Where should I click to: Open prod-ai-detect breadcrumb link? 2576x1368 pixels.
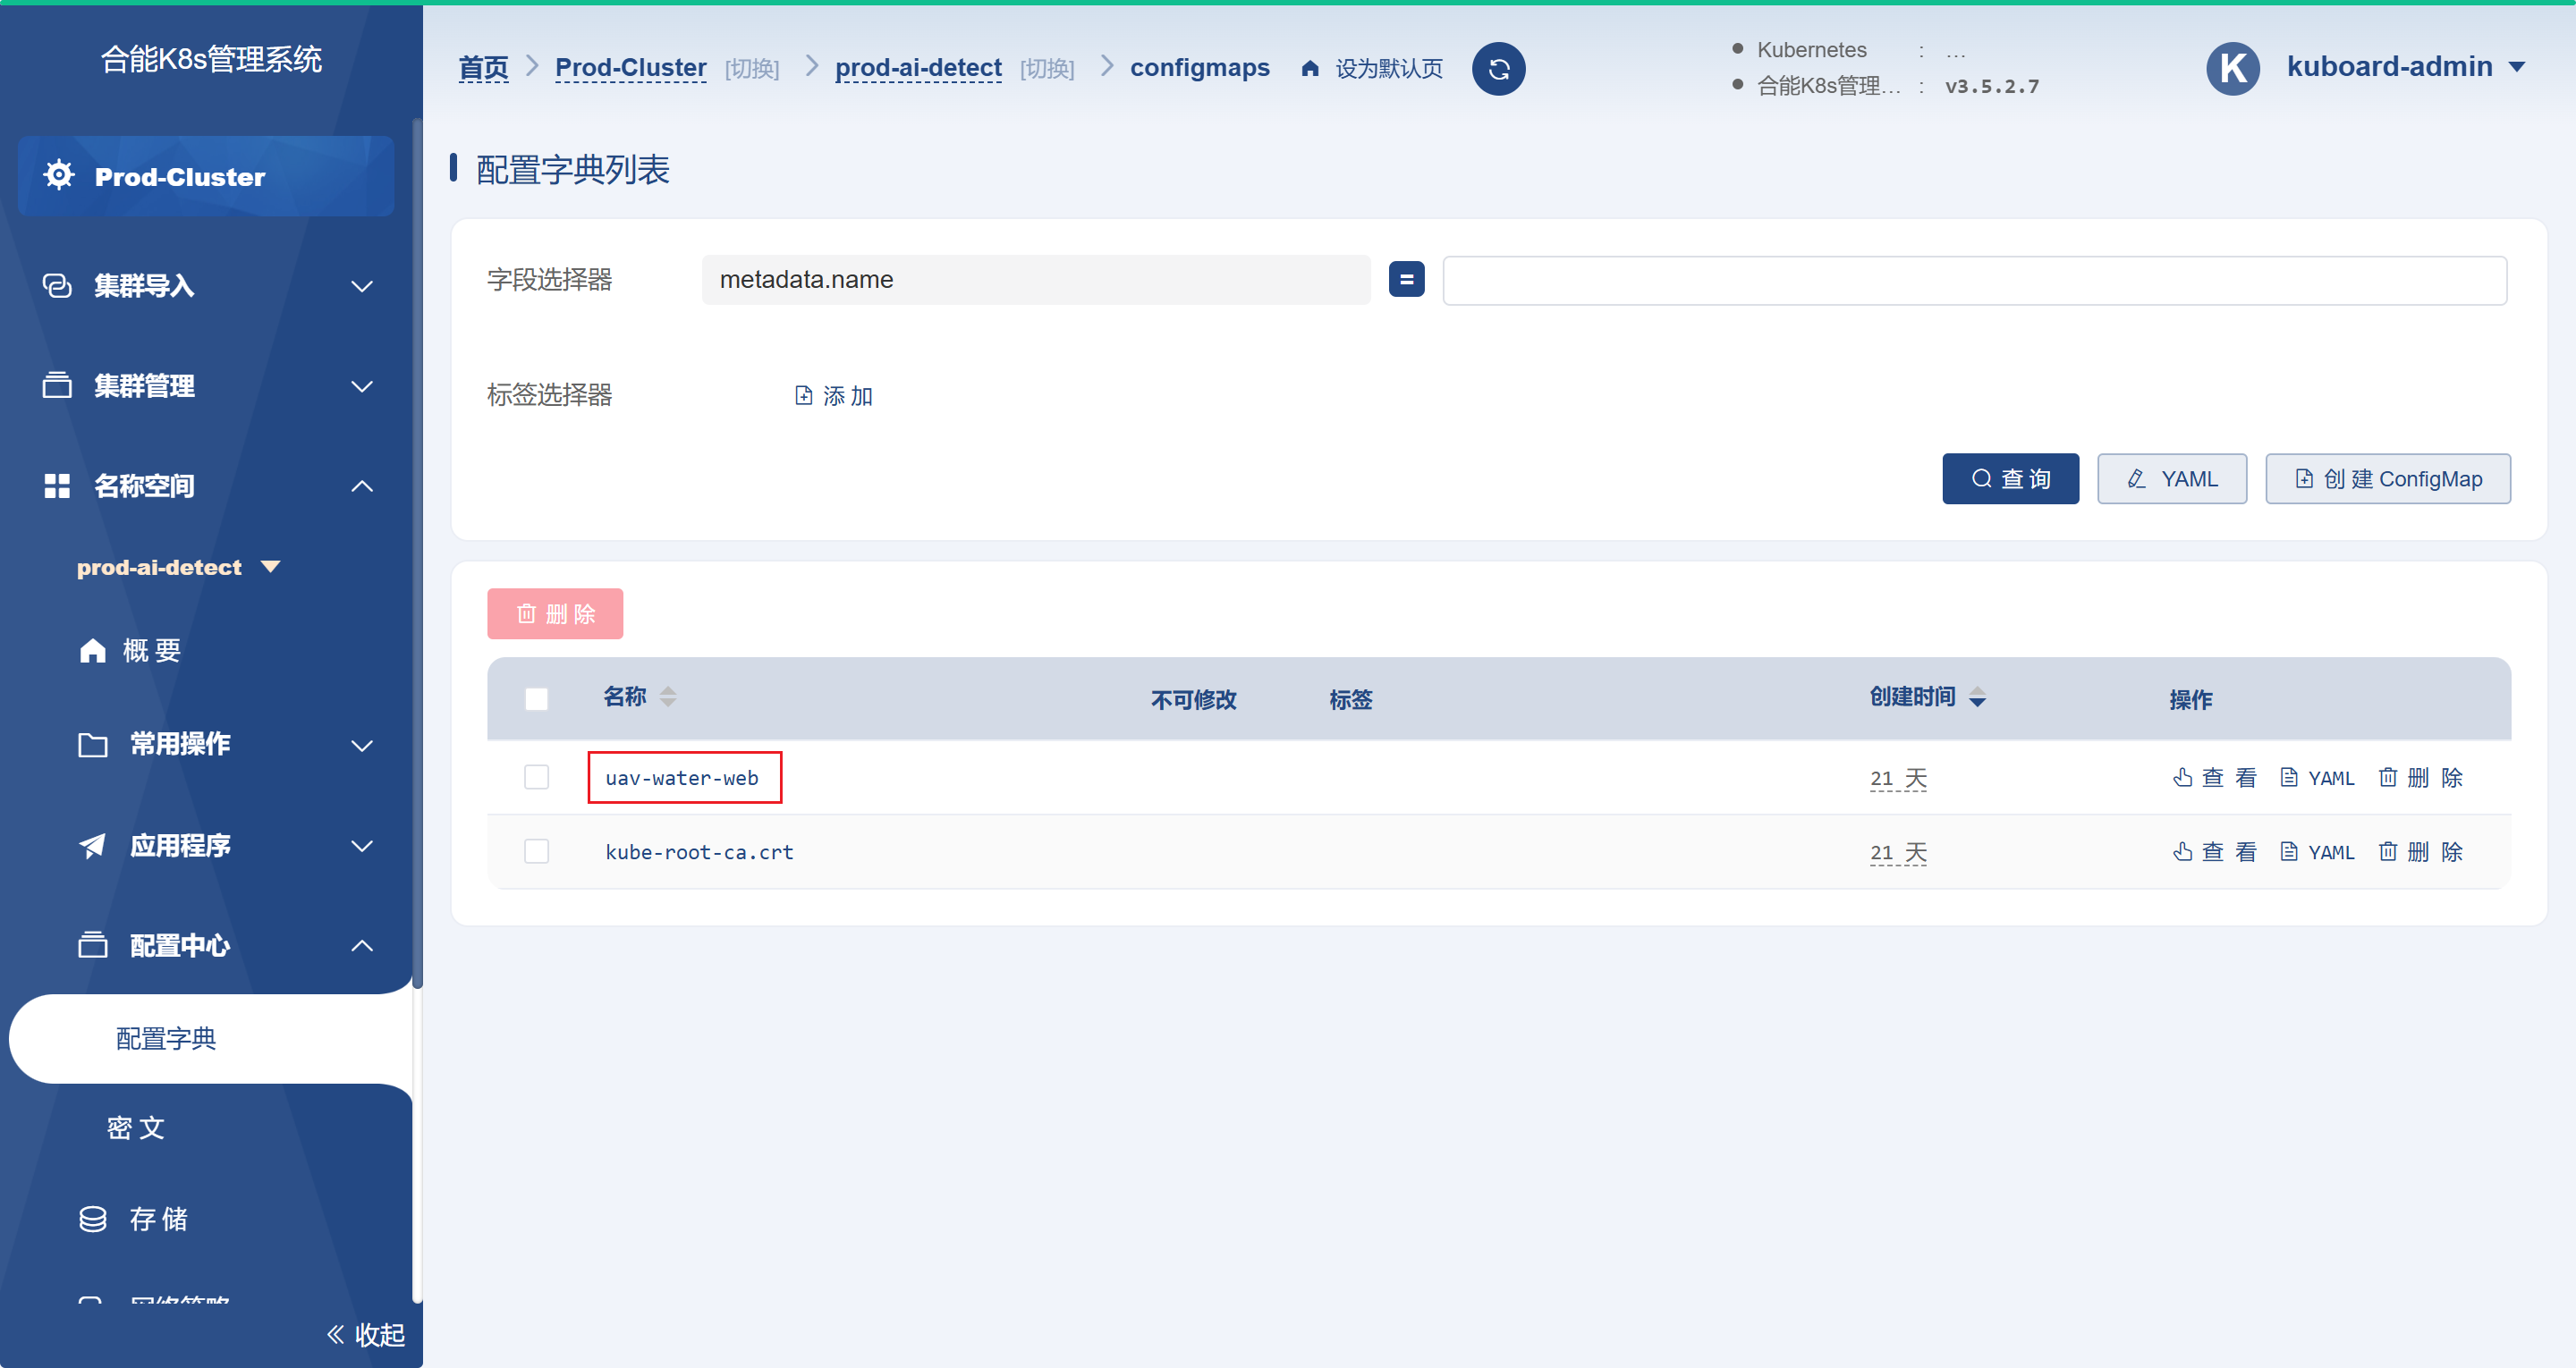coord(918,67)
